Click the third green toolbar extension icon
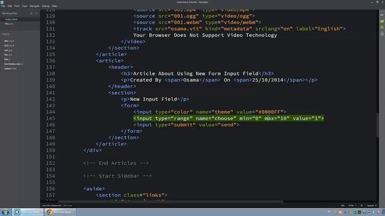385x216 pixels. tap(382, 28)
